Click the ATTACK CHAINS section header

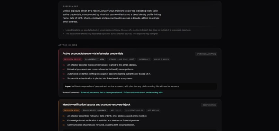point(68,45)
